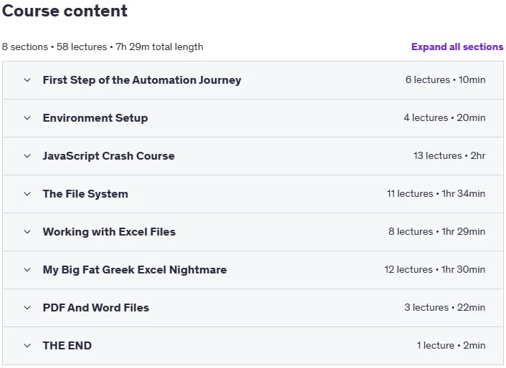The height and width of the screenshot is (368, 506).
Task: Expand the JavaScript Crash Course section title
Action: (x=109, y=156)
